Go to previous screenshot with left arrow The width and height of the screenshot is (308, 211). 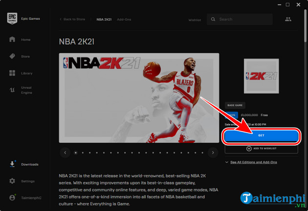(x=65, y=153)
